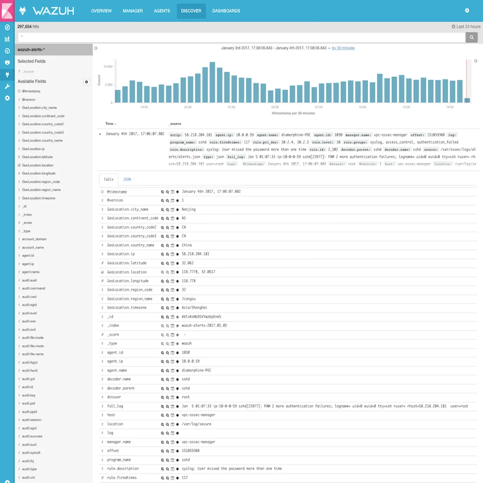Filter for value on @timestamp row
The width and height of the screenshot is (483, 483).
coord(162,192)
